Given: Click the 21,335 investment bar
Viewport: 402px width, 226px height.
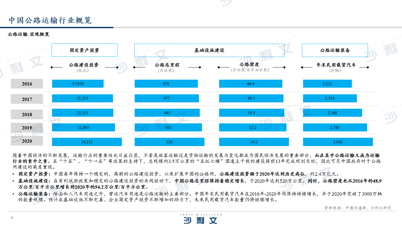Looking at the screenshot, I should [x=83, y=113].
